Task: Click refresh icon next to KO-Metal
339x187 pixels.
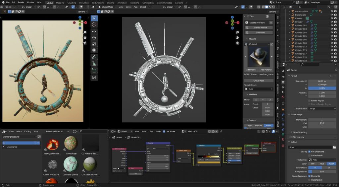Action: pyautogui.click(x=272, y=44)
